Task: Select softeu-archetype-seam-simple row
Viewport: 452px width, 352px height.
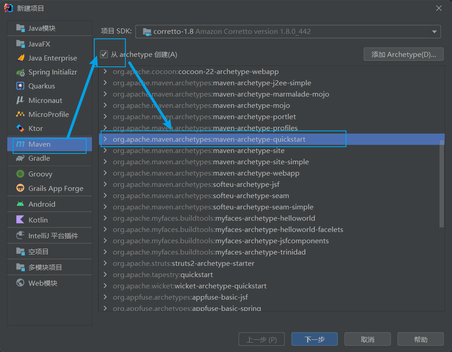Action: pos(271,207)
